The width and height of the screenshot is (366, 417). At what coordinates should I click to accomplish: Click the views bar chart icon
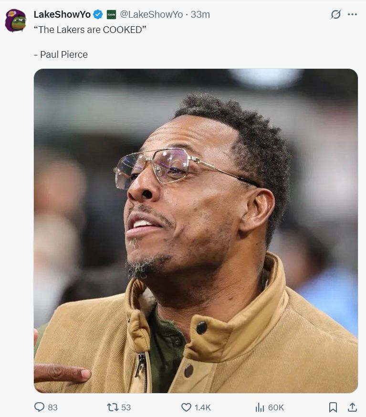pos(260,407)
